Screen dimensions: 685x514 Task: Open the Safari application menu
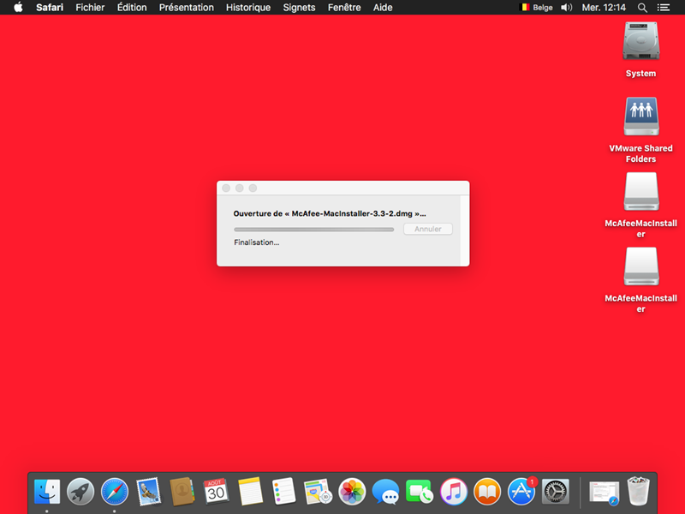pyautogui.click(x=50, y=8)
